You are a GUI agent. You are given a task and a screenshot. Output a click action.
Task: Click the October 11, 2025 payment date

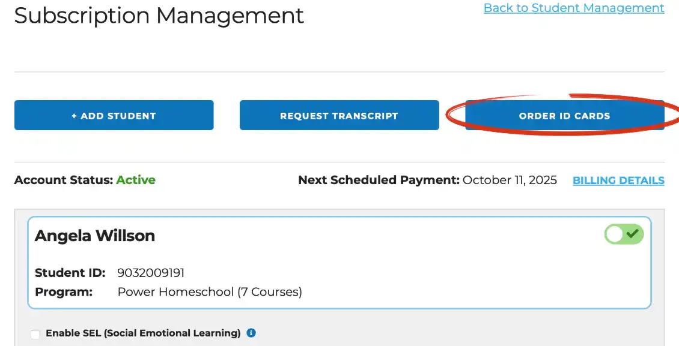point(510,180)
